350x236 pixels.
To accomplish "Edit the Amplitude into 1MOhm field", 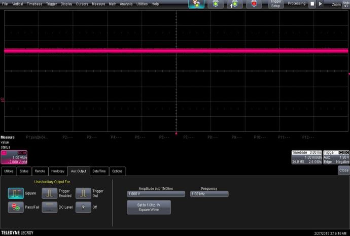I will point(155,194).
